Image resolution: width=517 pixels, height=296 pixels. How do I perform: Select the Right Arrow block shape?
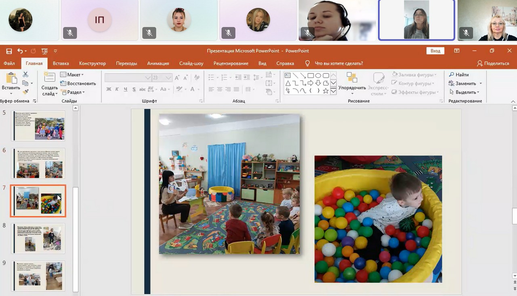point(311,83)
